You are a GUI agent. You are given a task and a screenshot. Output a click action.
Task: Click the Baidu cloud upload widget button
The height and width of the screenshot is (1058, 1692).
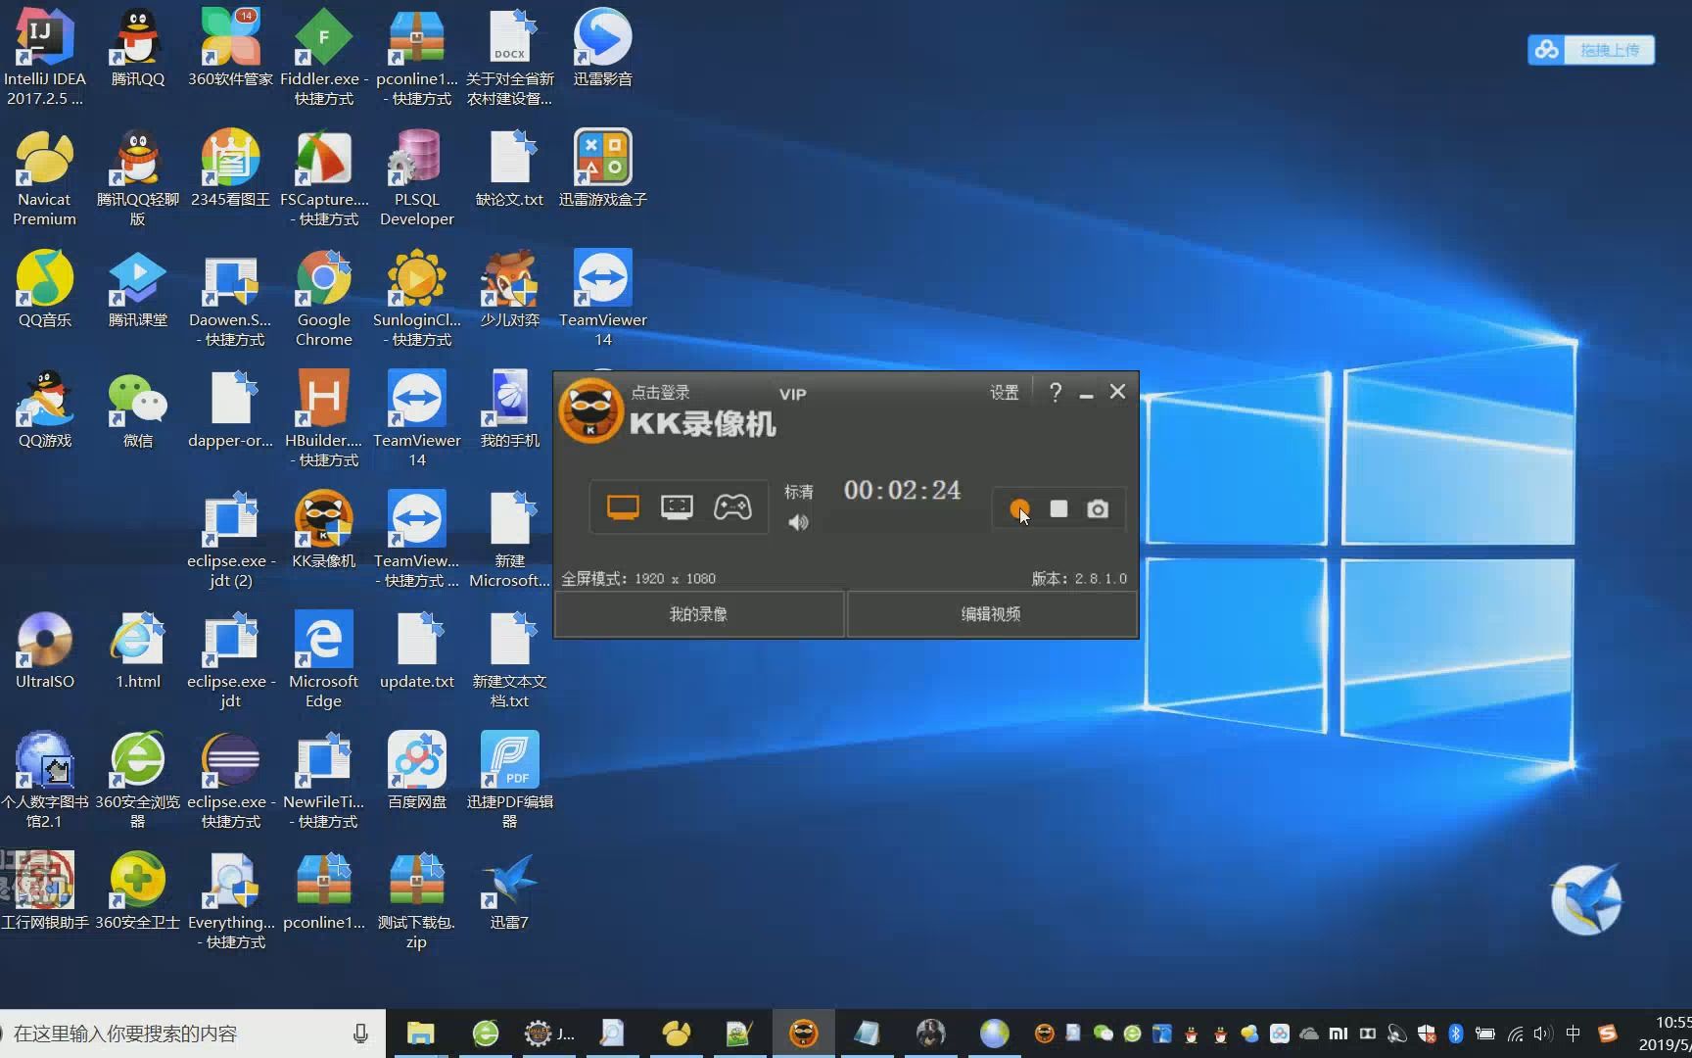(1591, 49)
